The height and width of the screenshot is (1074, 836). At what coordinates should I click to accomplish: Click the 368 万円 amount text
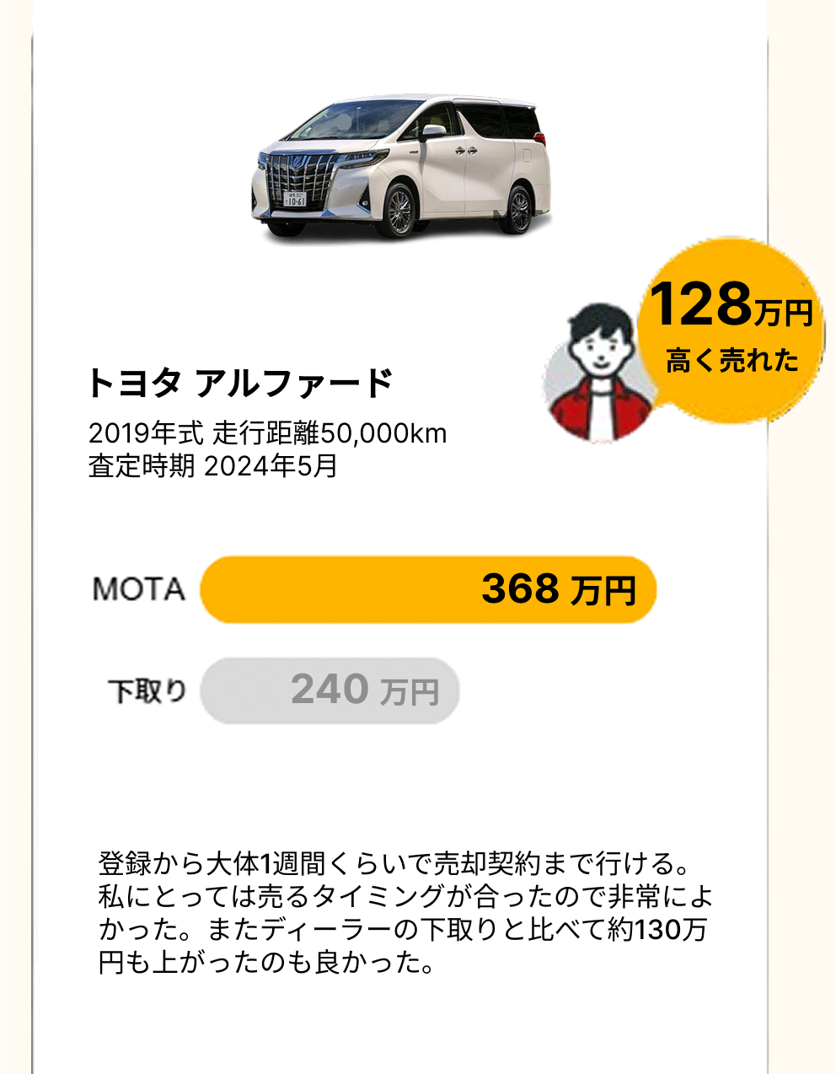(559, 588)
